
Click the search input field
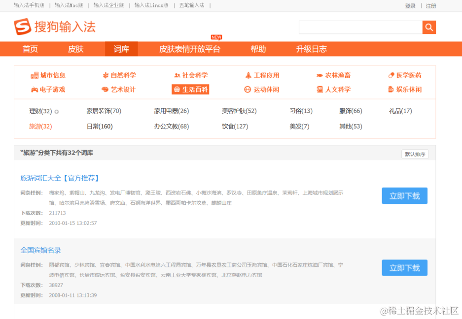coord(360,28)
